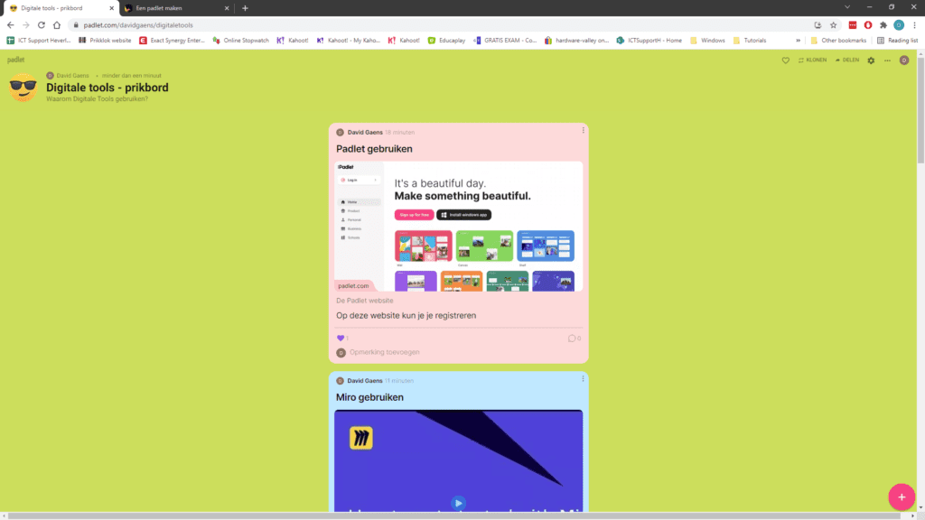This screenshot has width=925, height=520.
Task: Click the install app icon in address bar
Action: 818,24
